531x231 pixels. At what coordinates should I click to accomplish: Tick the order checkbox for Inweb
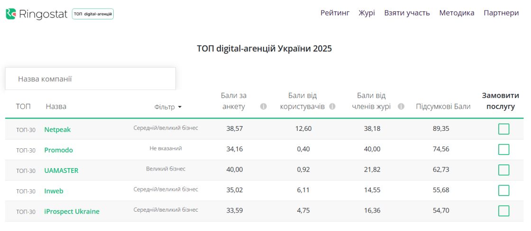coord(504,190)
